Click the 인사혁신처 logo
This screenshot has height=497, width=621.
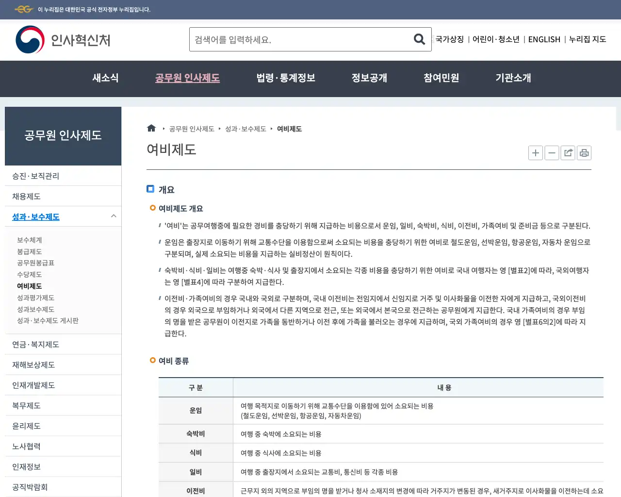click(63, 40)
